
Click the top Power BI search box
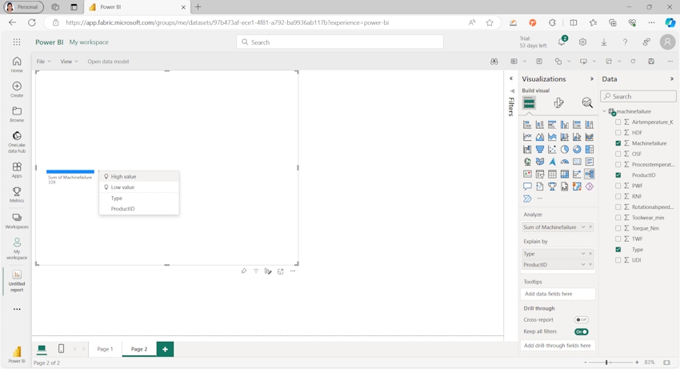click(x=340, y=42)
